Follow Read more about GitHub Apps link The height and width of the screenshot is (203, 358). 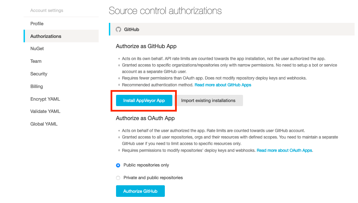223,85
